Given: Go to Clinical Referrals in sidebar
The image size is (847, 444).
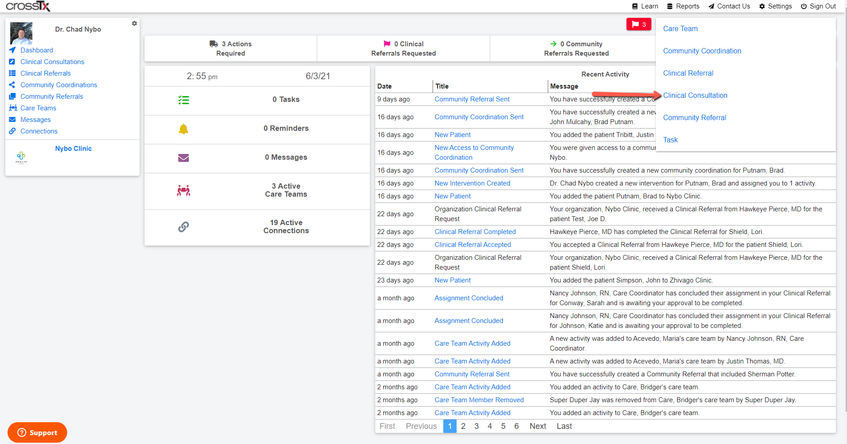Looking at the screenshot, I should pyautogui.click(x=45, y=73).
